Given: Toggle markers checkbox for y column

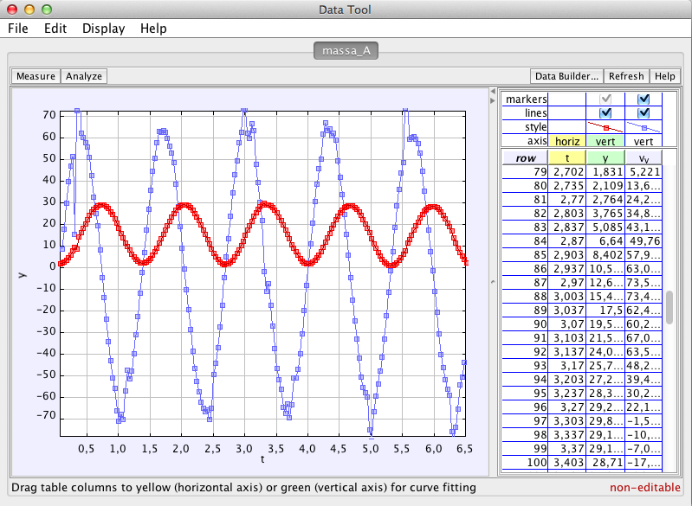Looking at the screenshot, I should point(605,99).
